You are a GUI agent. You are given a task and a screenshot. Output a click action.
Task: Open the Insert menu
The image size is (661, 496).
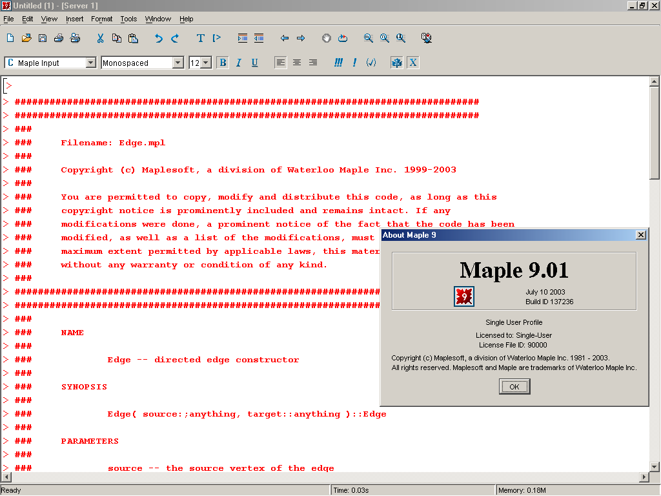click(74, 19)
